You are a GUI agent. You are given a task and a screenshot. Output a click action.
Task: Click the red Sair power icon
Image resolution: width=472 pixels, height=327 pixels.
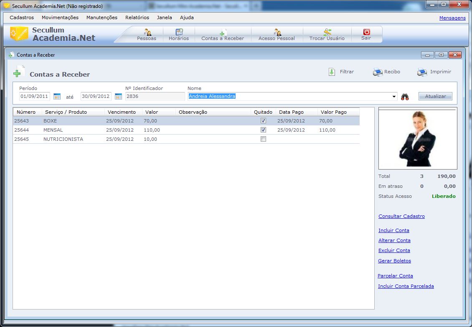point(366,32)
